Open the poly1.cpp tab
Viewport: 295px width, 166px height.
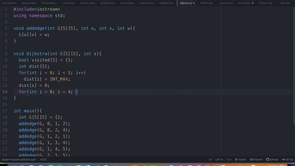[69, 3]
